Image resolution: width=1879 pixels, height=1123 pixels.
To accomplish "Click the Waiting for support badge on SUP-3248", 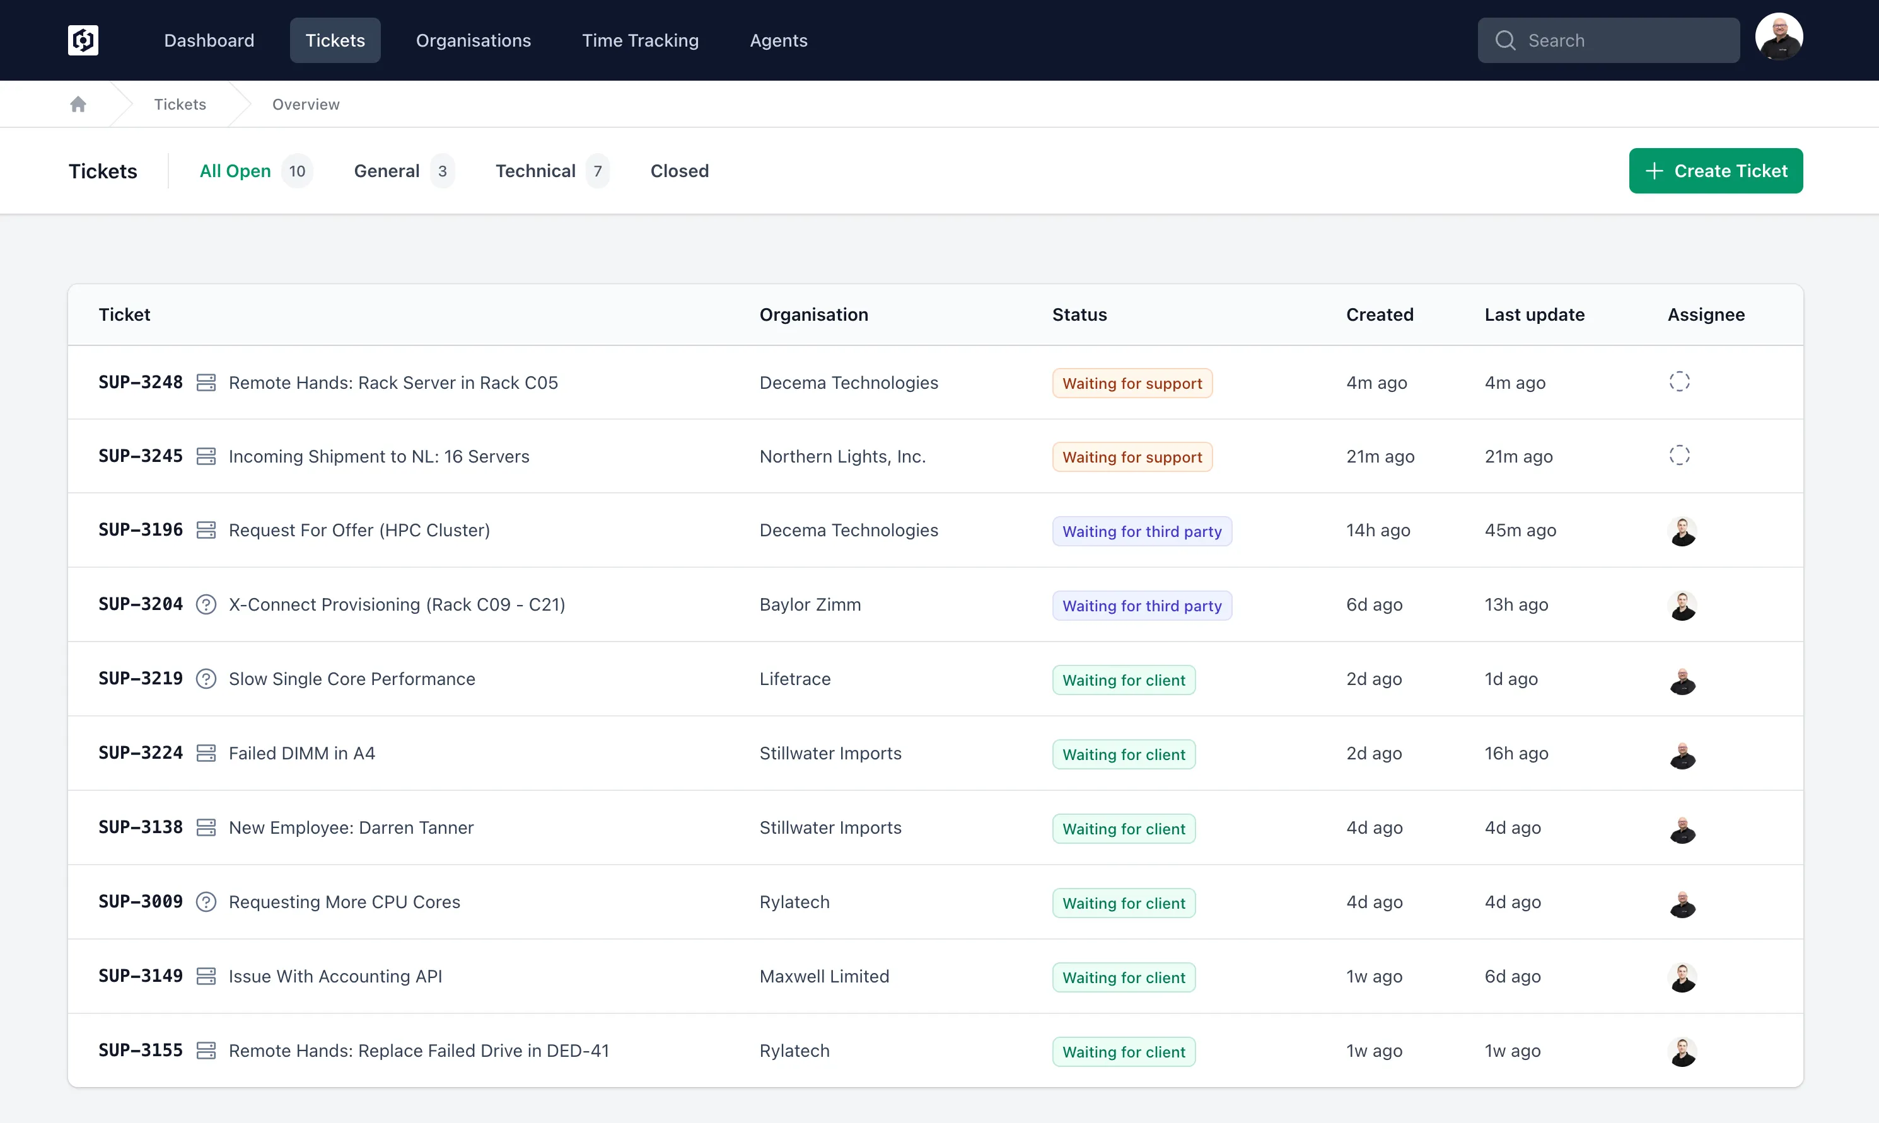I will tap(1131, 382).
